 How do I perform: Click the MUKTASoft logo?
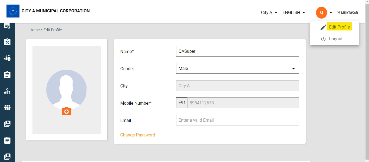(x=348, y=13)
